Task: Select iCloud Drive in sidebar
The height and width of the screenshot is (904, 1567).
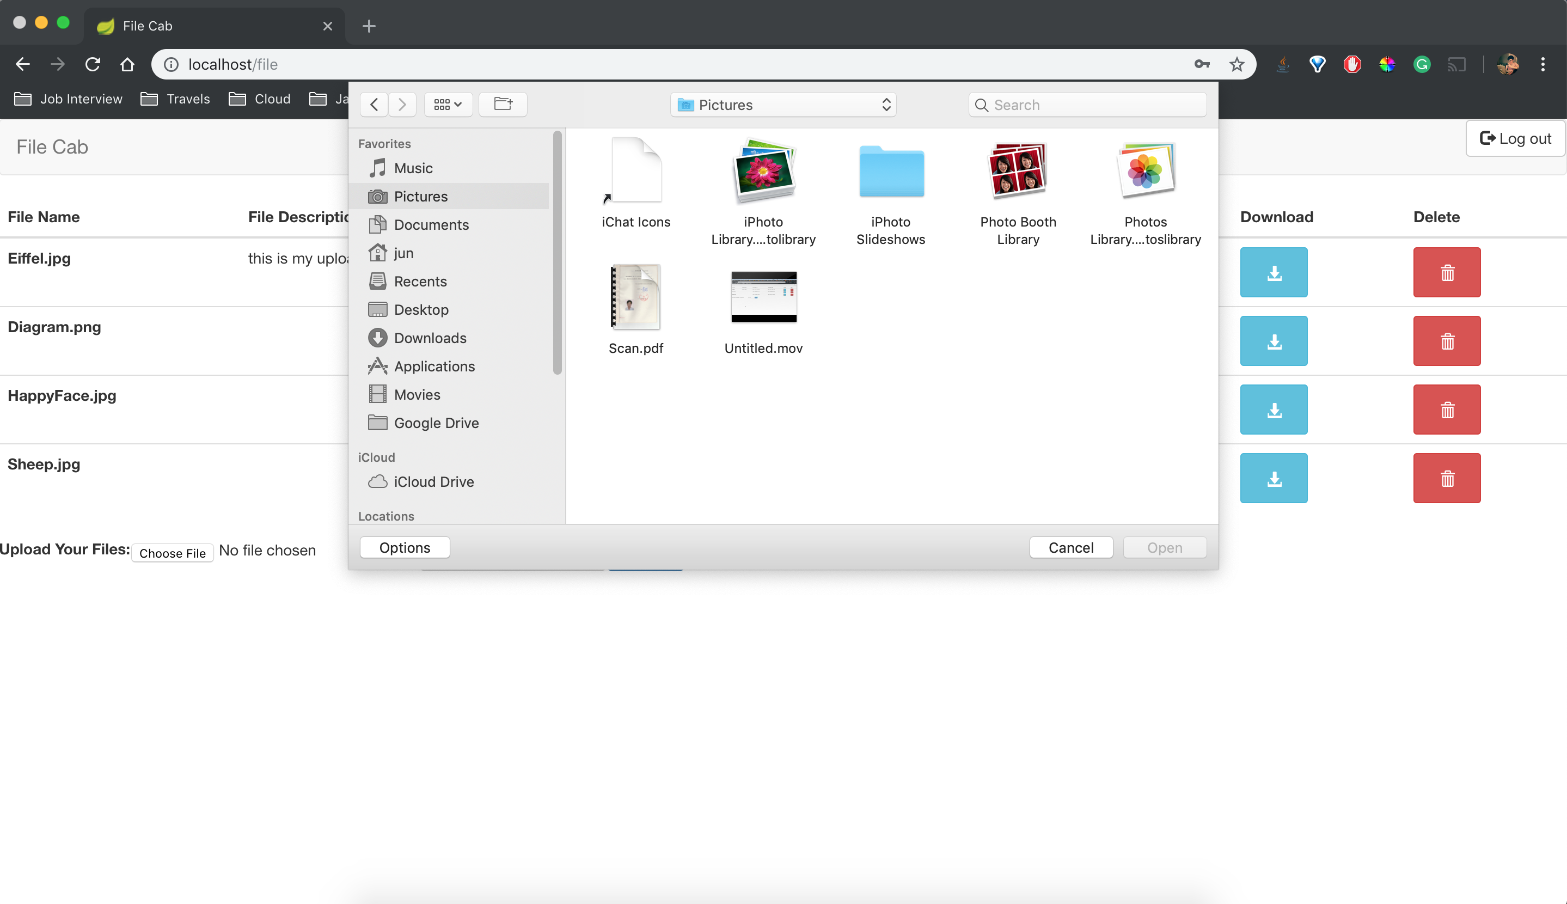Action: coord(433,482)
